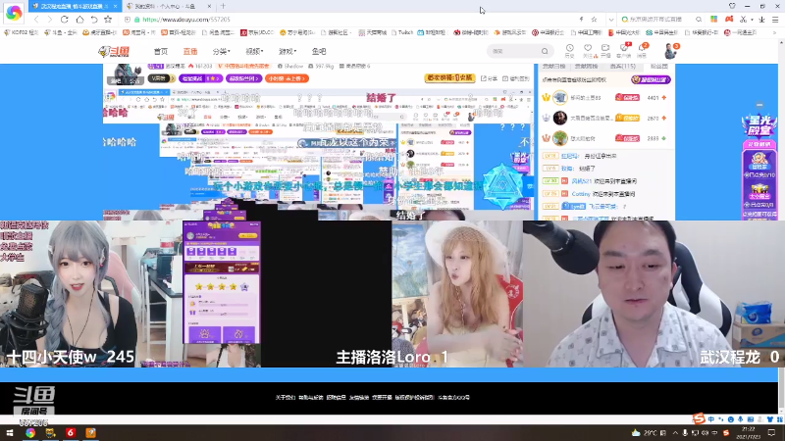Open the red game controller extension icon
The width and height of the screenshot is (785, 441).
(x=729, y=20)
